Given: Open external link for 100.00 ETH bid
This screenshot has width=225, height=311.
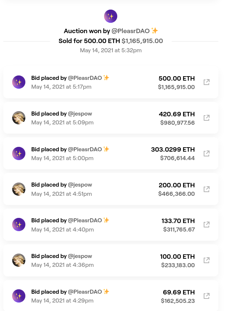Looking at the screenshot, I should (x=207, y=260).
